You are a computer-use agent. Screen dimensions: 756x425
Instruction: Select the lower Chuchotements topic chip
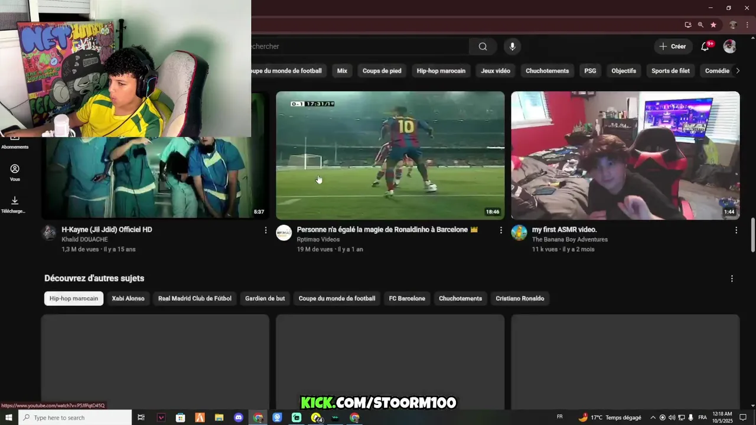[461, 299]
